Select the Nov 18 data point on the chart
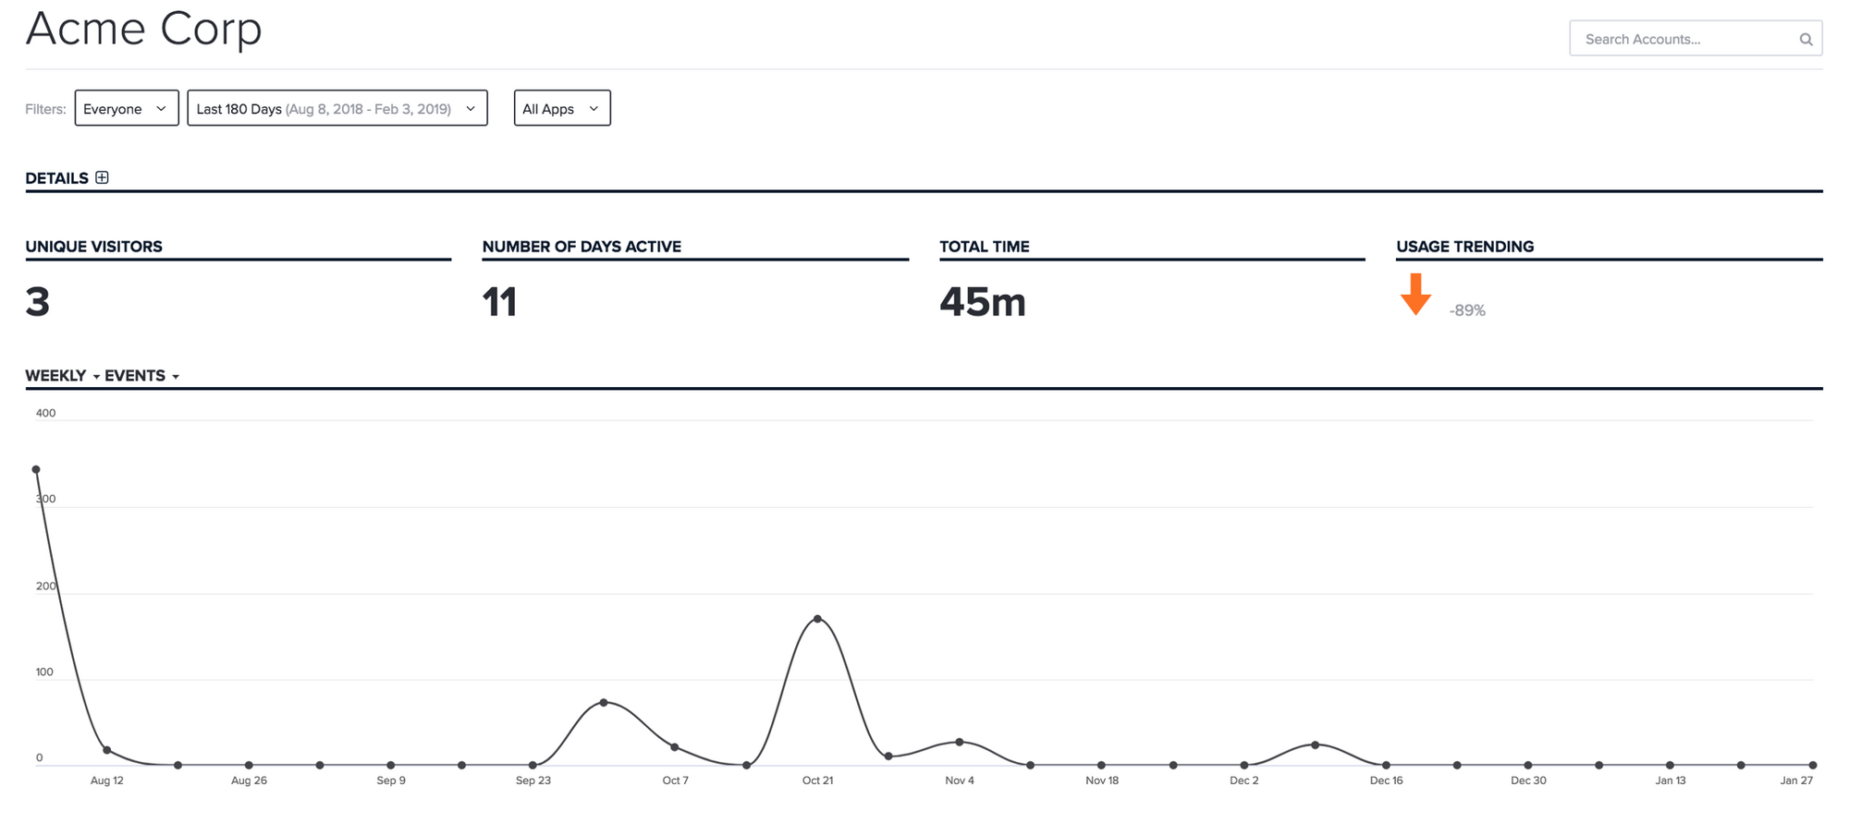Viewport: 1849px width, 835px height. click(x=1101, y=765)
